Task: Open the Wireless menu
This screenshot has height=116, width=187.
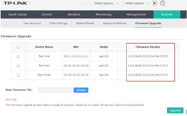Action: (74, 14)
